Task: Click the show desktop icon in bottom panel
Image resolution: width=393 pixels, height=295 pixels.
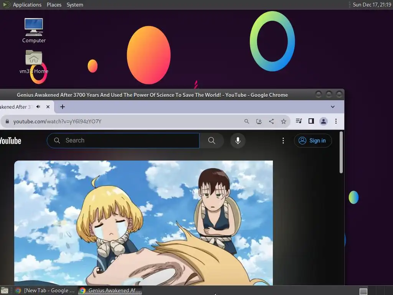Action: pos(5,291)
